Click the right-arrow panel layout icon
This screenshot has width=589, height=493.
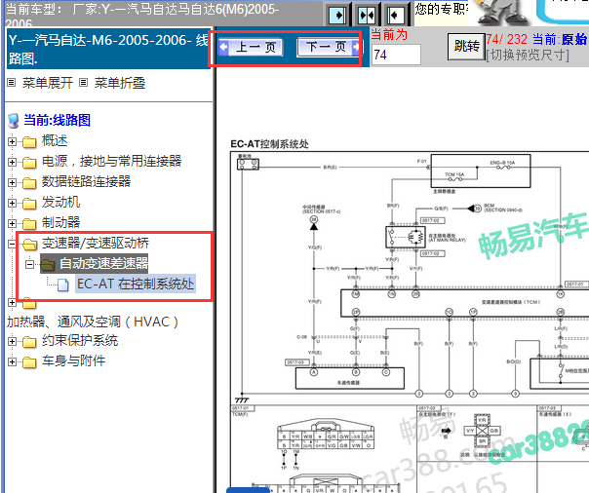coord(337,16)
